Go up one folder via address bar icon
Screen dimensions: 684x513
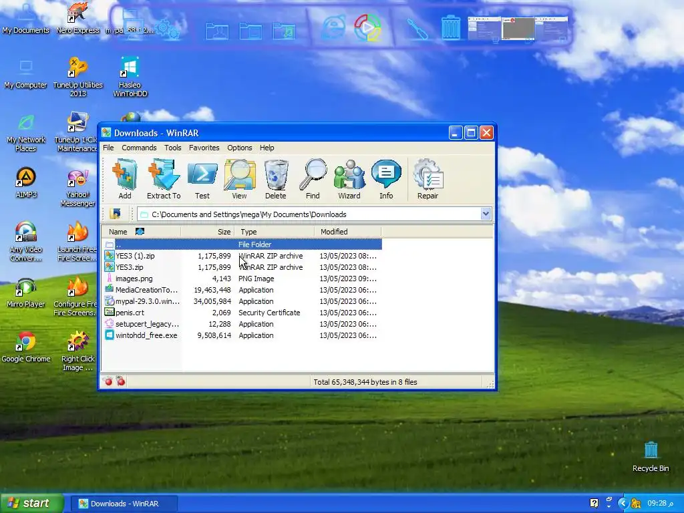[115, 214]
